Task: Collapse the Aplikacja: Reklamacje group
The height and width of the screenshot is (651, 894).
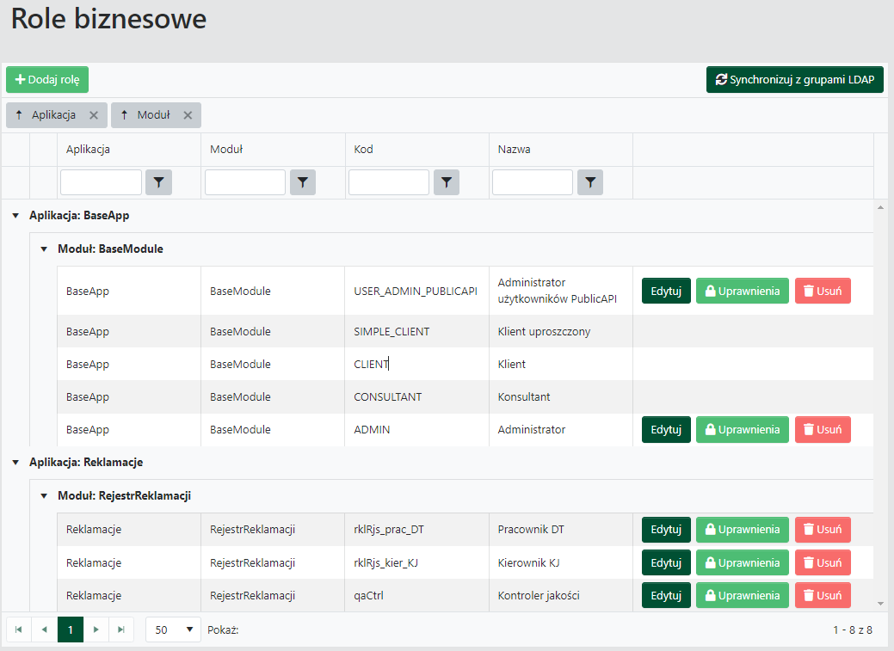Action: (15, 463)
